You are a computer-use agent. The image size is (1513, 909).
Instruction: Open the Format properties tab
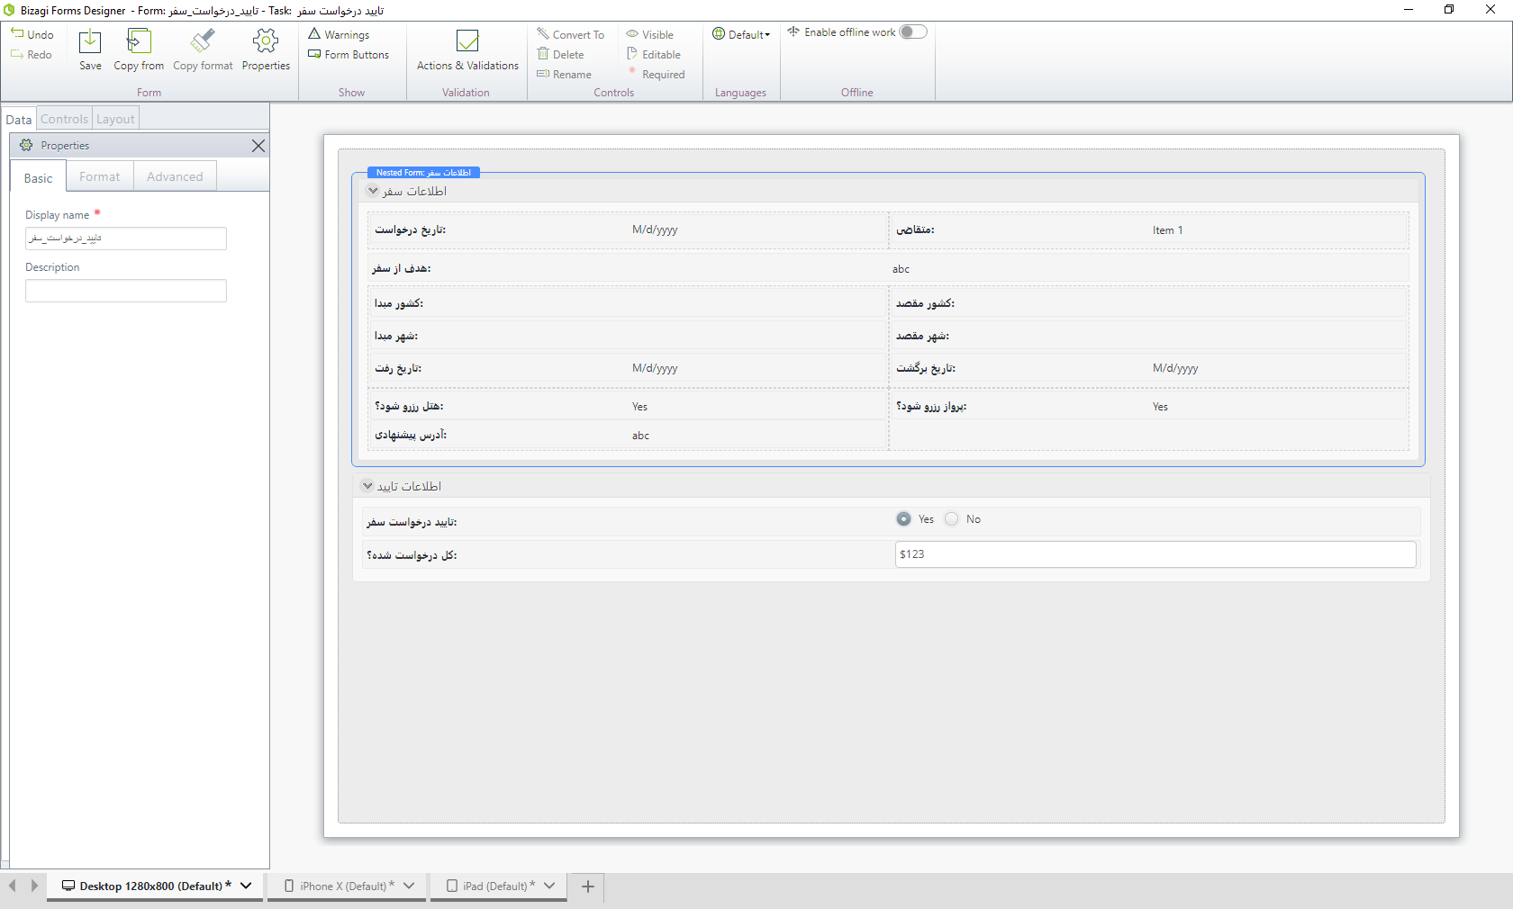click(99, 176)
